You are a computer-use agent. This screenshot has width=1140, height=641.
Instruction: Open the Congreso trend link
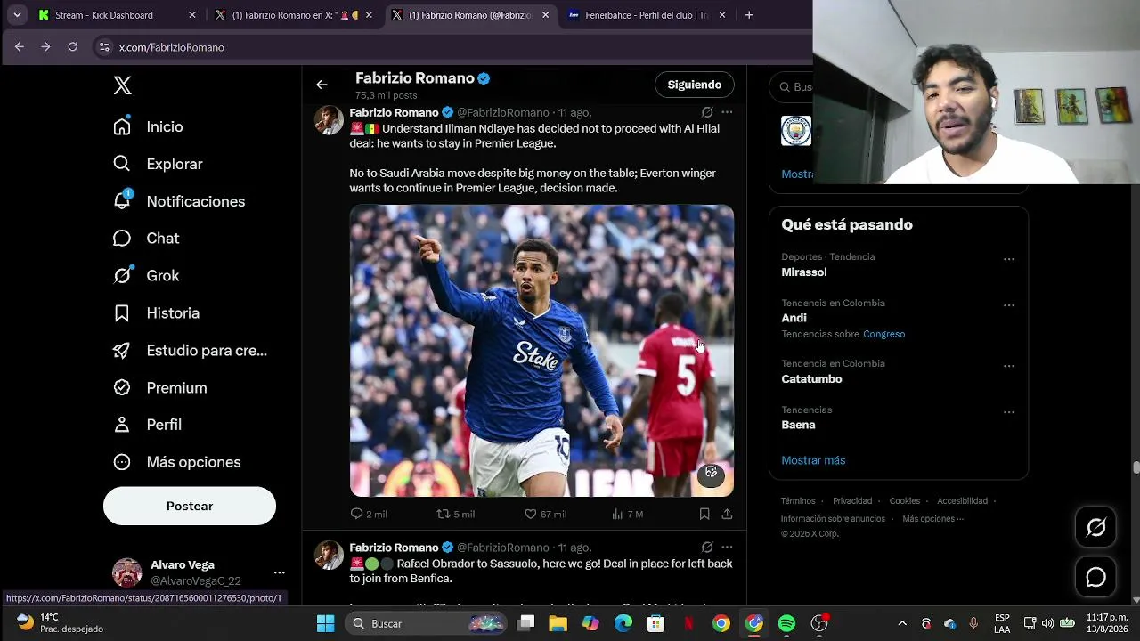883,334
